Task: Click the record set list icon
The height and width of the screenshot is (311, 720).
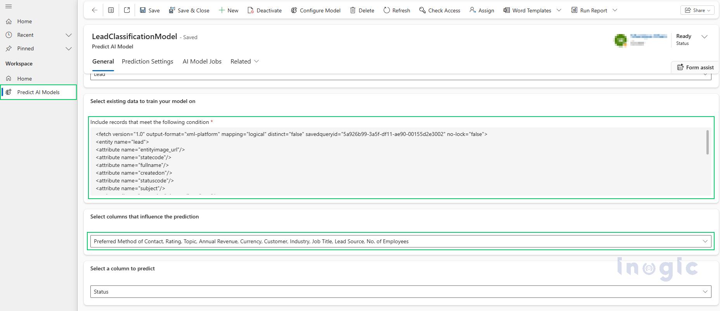Action: pos(111,10)
